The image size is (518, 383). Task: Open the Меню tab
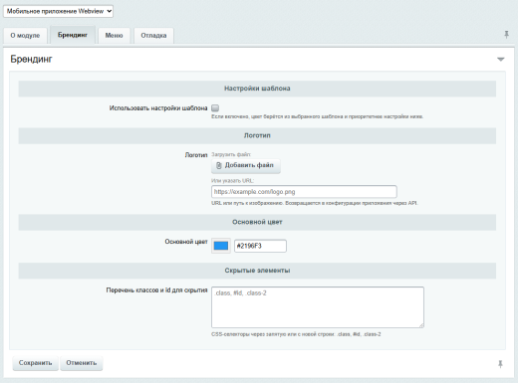[114, 36]
